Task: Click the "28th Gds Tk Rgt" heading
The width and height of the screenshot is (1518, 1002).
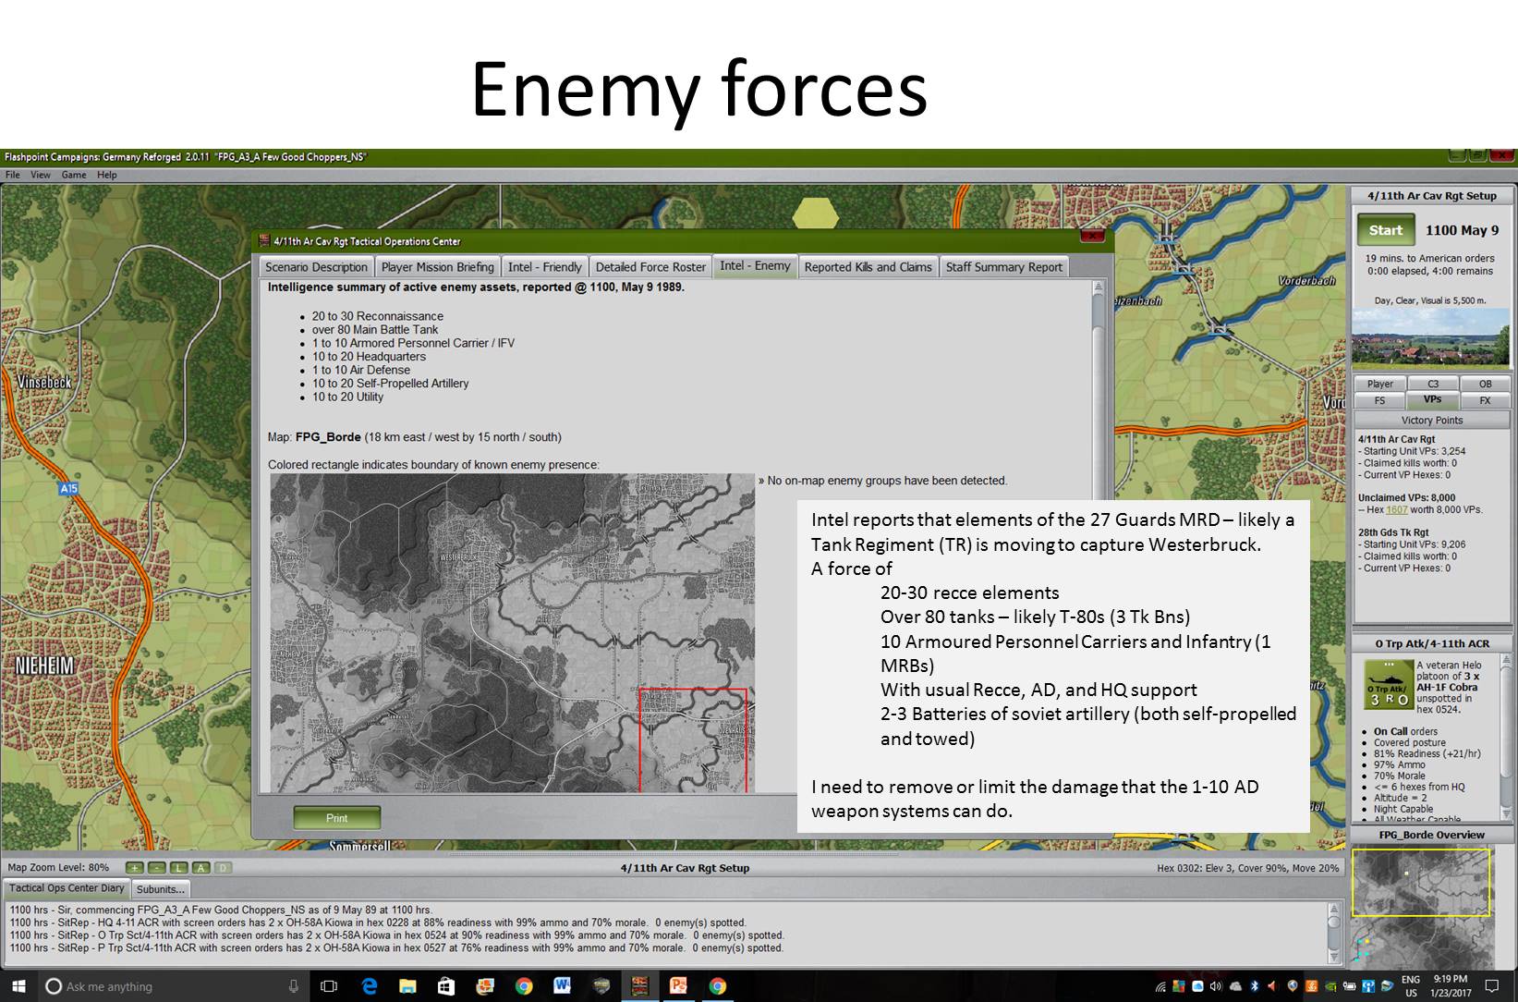Action: 1393,532
